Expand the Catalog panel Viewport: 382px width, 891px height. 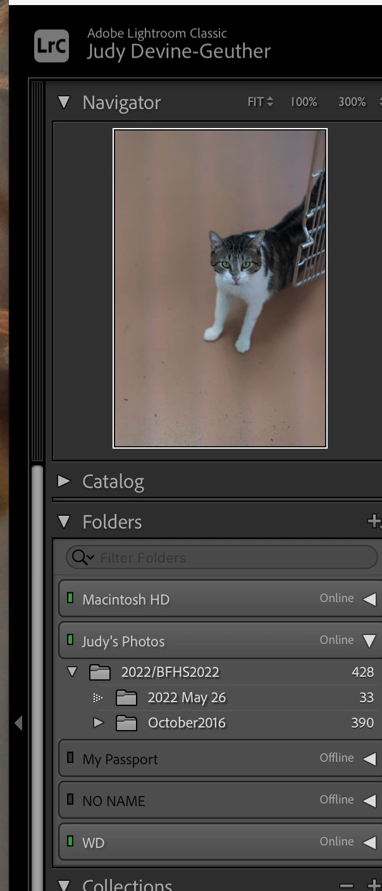pos(64,481)
